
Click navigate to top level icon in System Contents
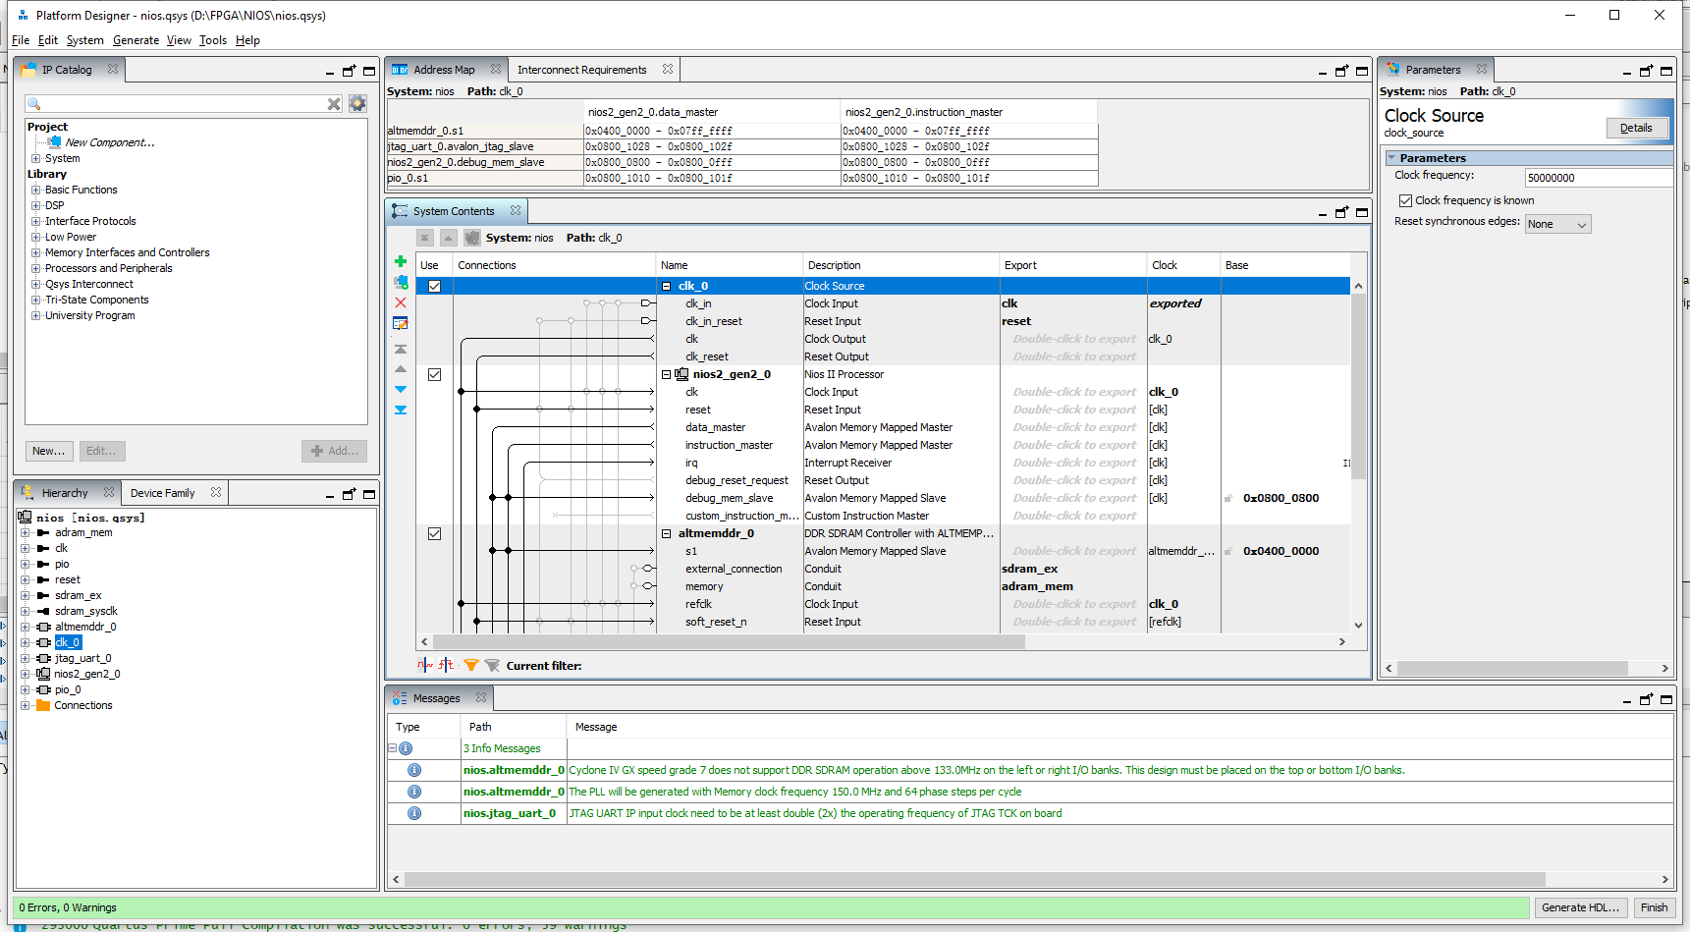pos(425,238)
